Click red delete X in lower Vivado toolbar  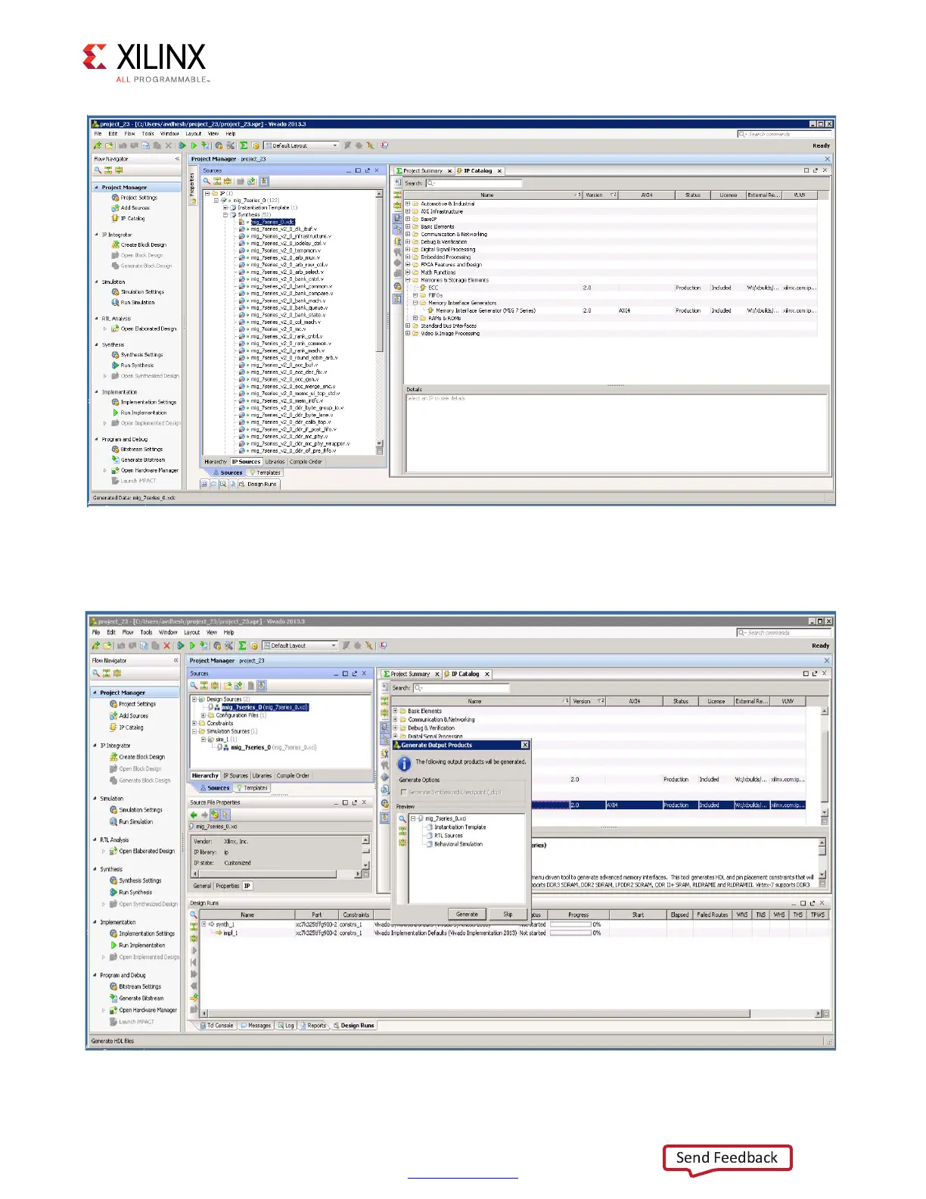167,646
